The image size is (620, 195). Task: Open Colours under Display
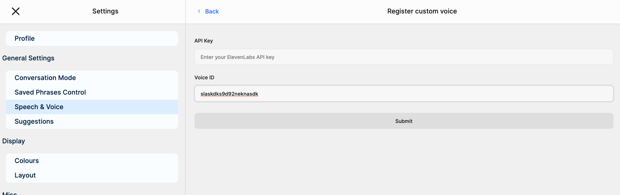[x=92, y=161]
